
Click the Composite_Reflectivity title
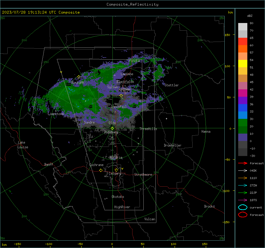pos(132,4)
